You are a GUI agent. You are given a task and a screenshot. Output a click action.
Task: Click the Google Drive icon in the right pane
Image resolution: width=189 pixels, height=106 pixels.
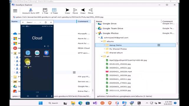tap(100, 24)
